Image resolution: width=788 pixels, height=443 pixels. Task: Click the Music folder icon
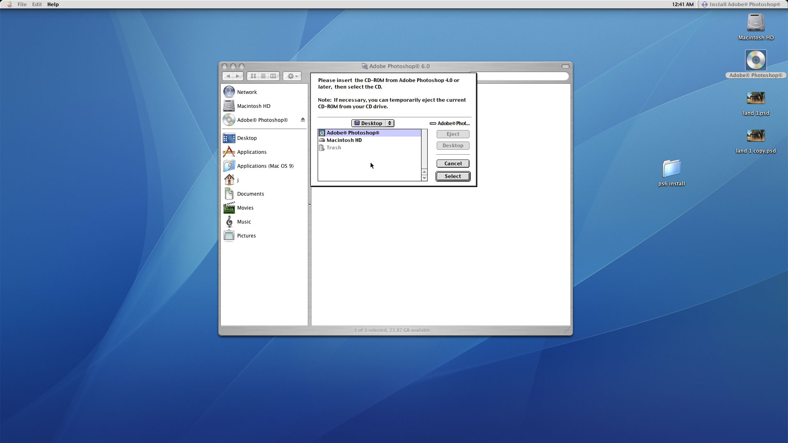coord(229,221)
